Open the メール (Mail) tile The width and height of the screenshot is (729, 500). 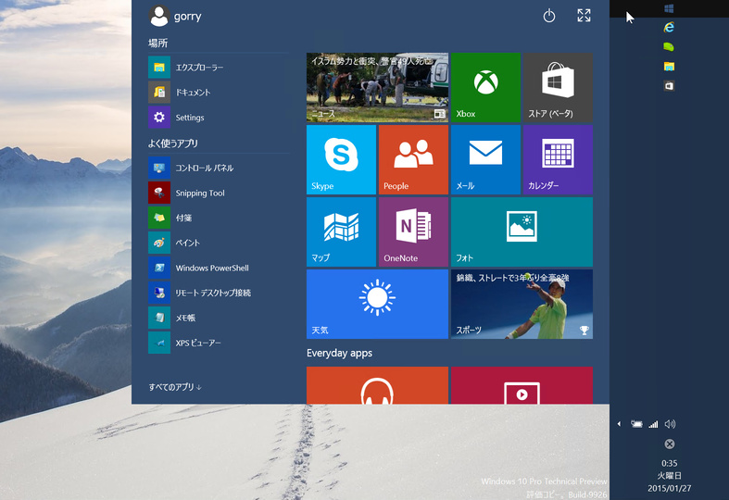pos(485,159)
